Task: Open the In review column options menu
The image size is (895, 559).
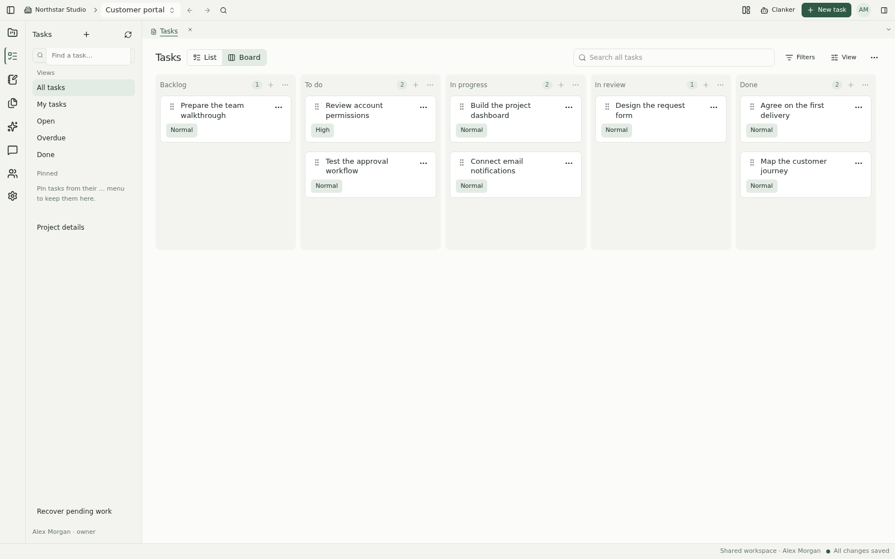Action: click(x=720, y=85)
